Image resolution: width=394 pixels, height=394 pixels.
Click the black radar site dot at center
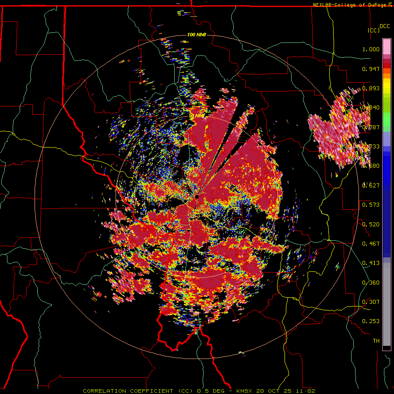coord(197,197)
